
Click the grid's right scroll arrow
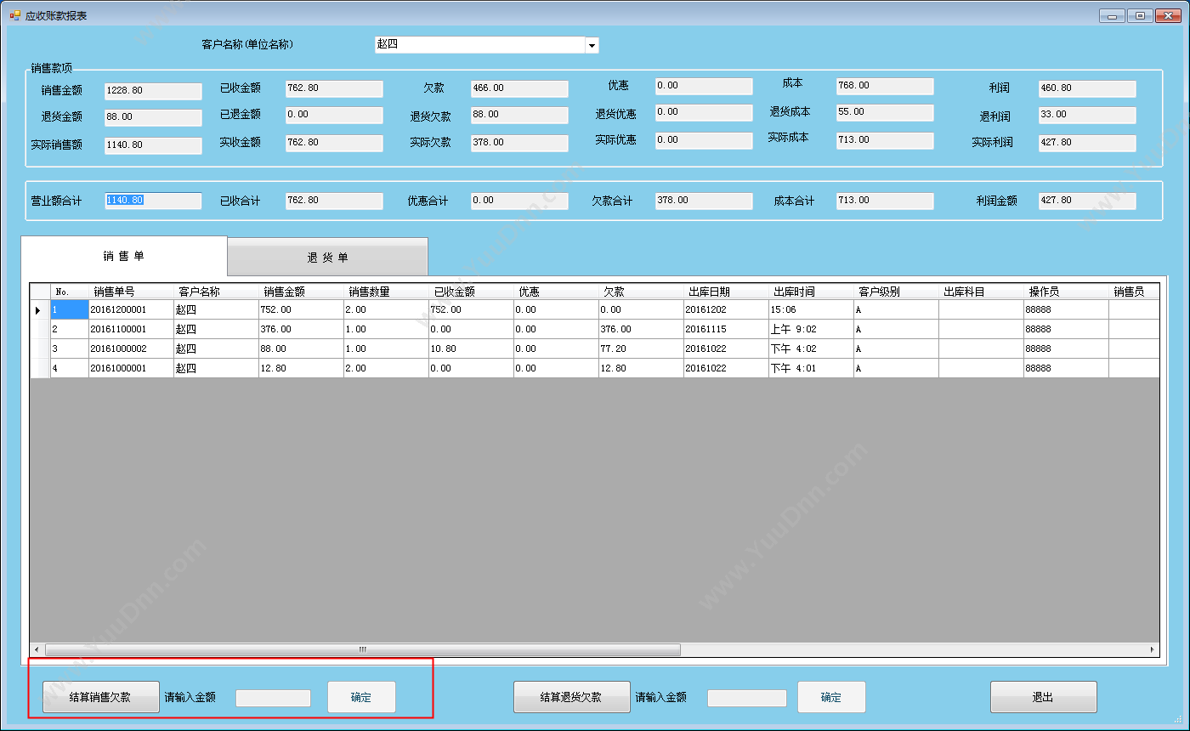(1153, 649)
